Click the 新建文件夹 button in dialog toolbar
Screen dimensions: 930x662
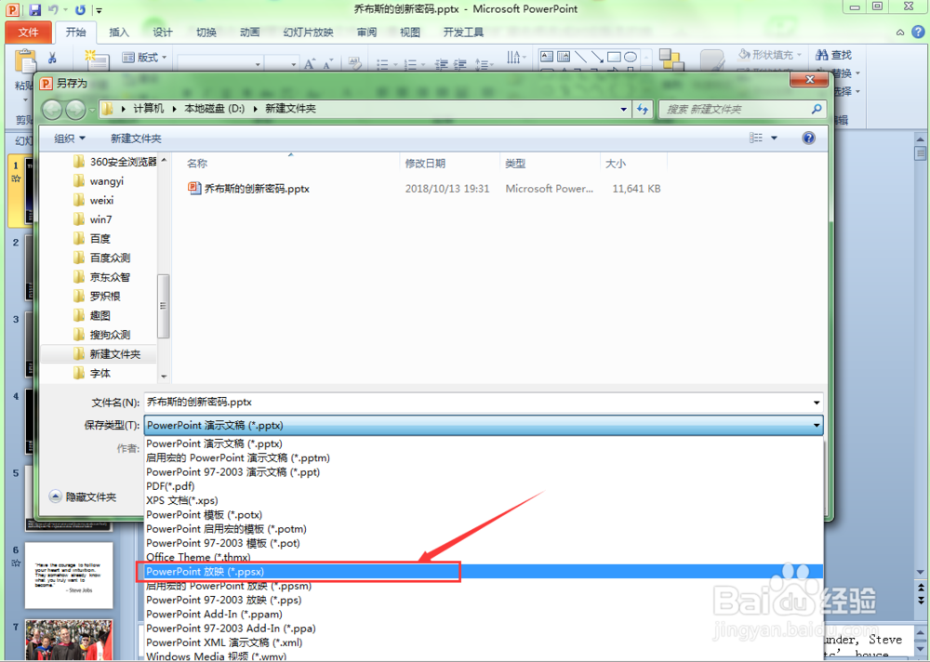136,139
